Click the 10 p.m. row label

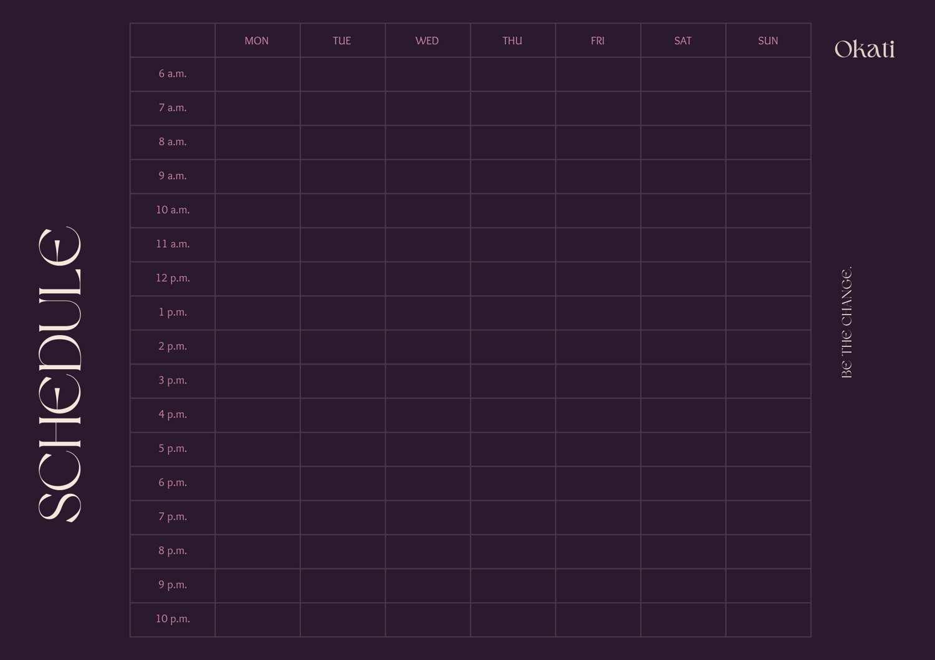(x=173, y=619)
